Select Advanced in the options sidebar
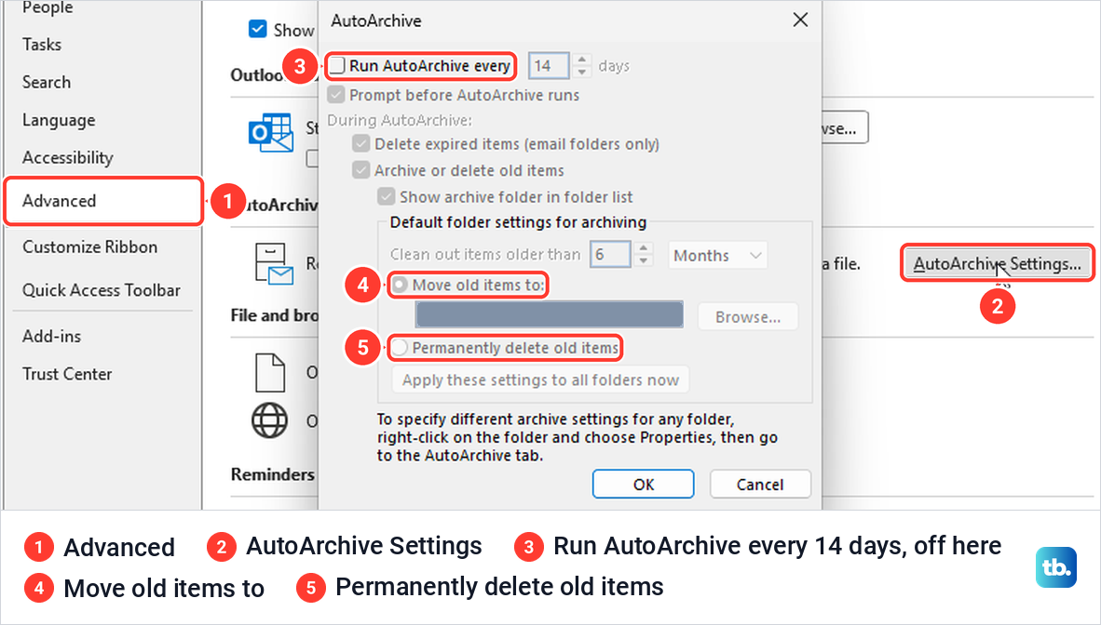Screen dimensions: 1101x625 (104, 201)
